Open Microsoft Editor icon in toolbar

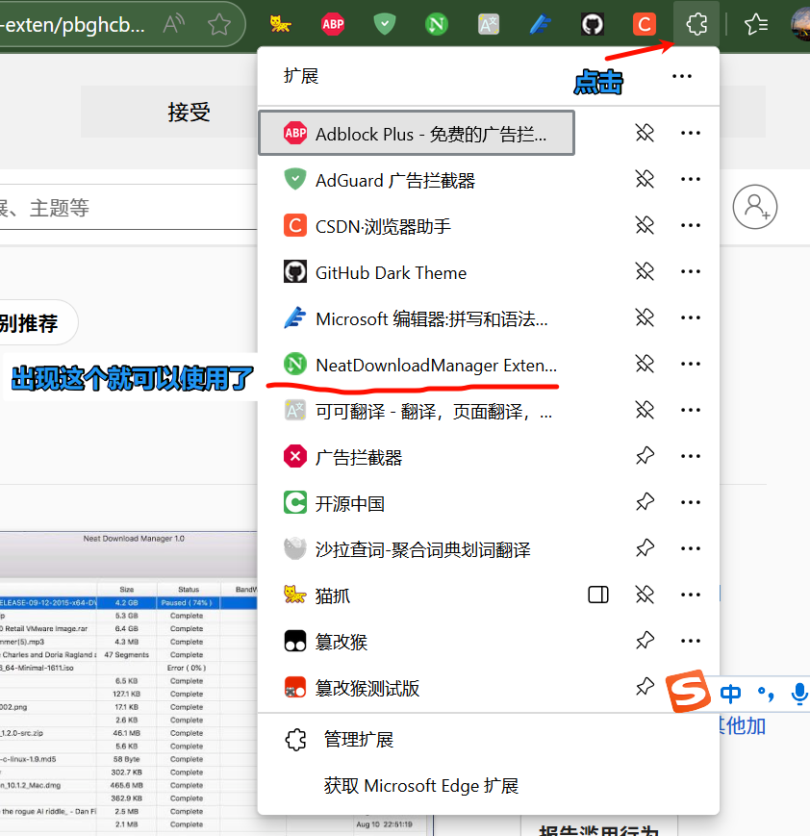click(x=541, y=24)
